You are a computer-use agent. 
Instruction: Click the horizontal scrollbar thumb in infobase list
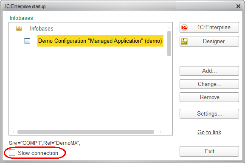(x=86, y=132)
